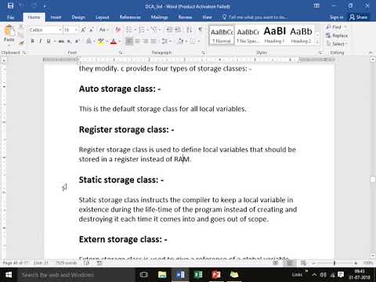Click the Share button
Image resolution: width=376 pixels, height=282 pixels.
tap(359, 17)
